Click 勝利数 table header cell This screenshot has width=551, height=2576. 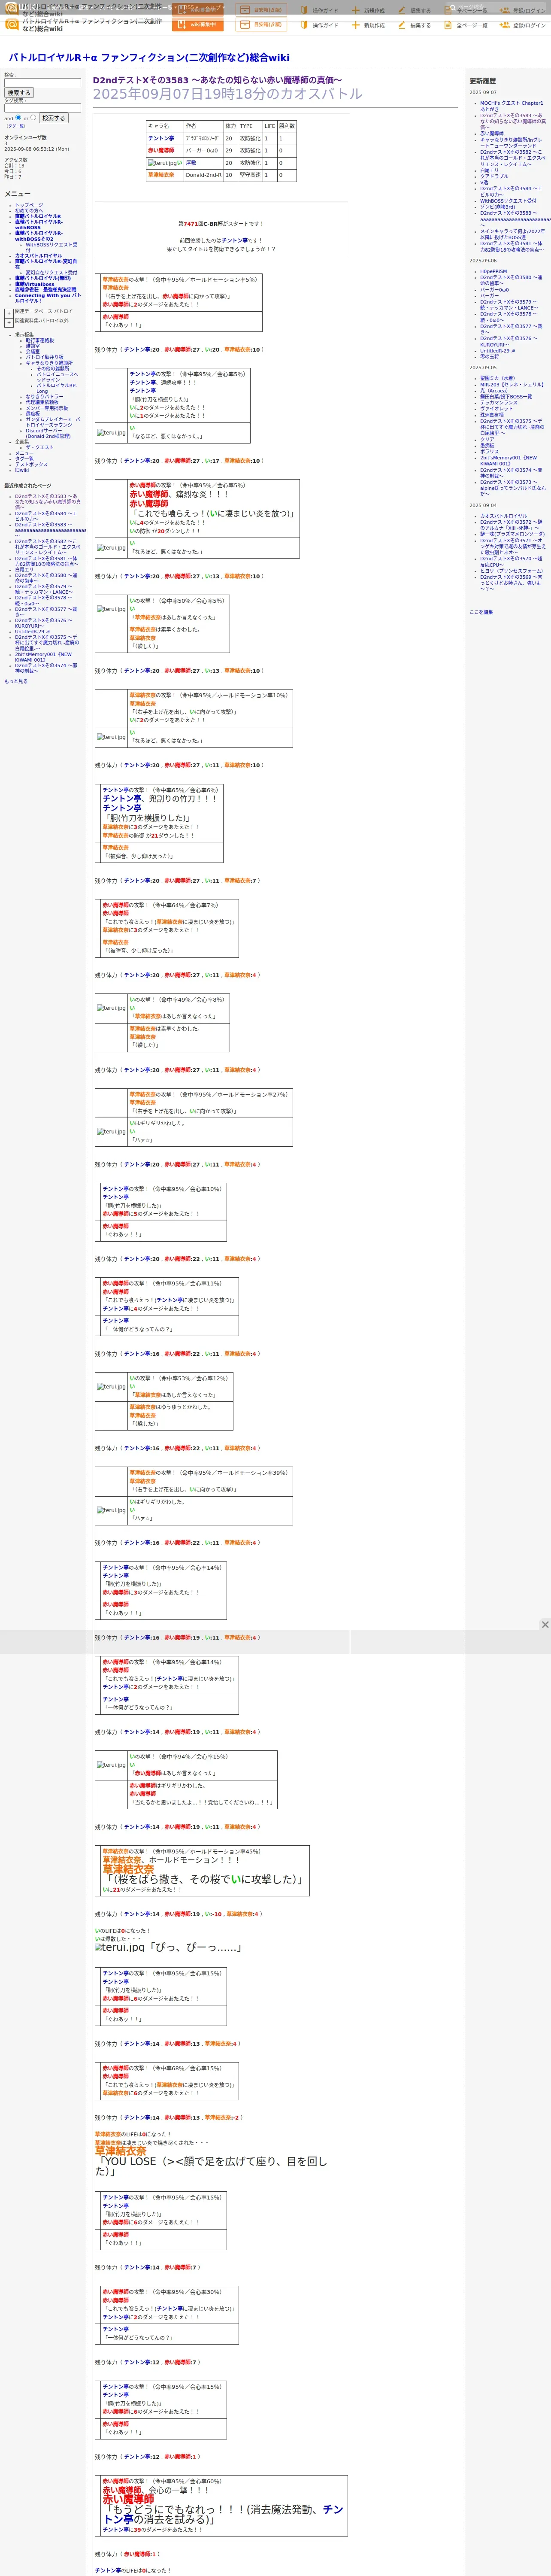[287, 126]
